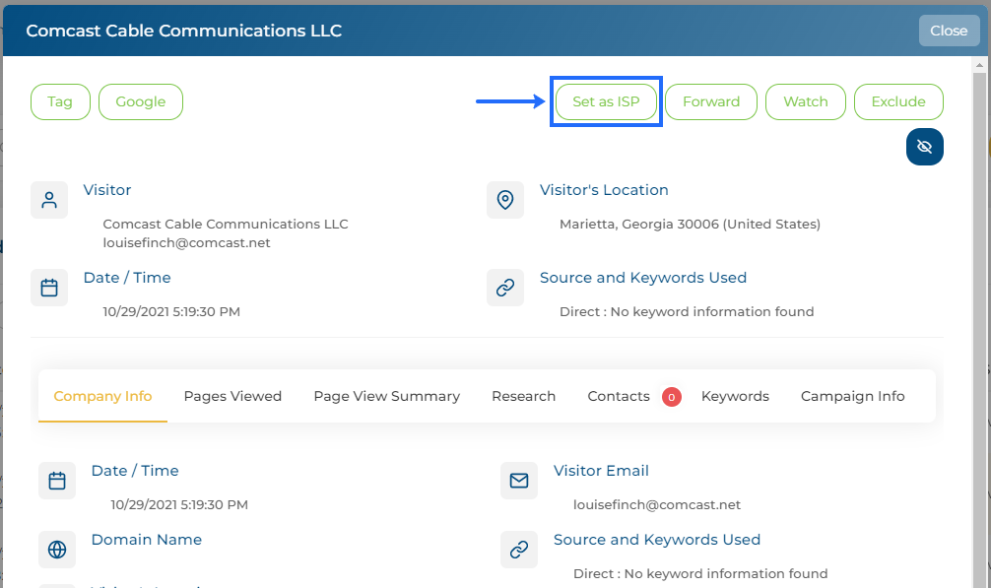The image size is (991, 588).
Task: Click the scrollbar up arrow
Action: click(x=979, y=65)
